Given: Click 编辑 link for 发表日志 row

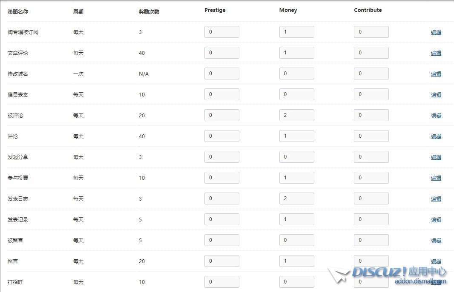Looking at the screenshot, I should tap(436, 199).
